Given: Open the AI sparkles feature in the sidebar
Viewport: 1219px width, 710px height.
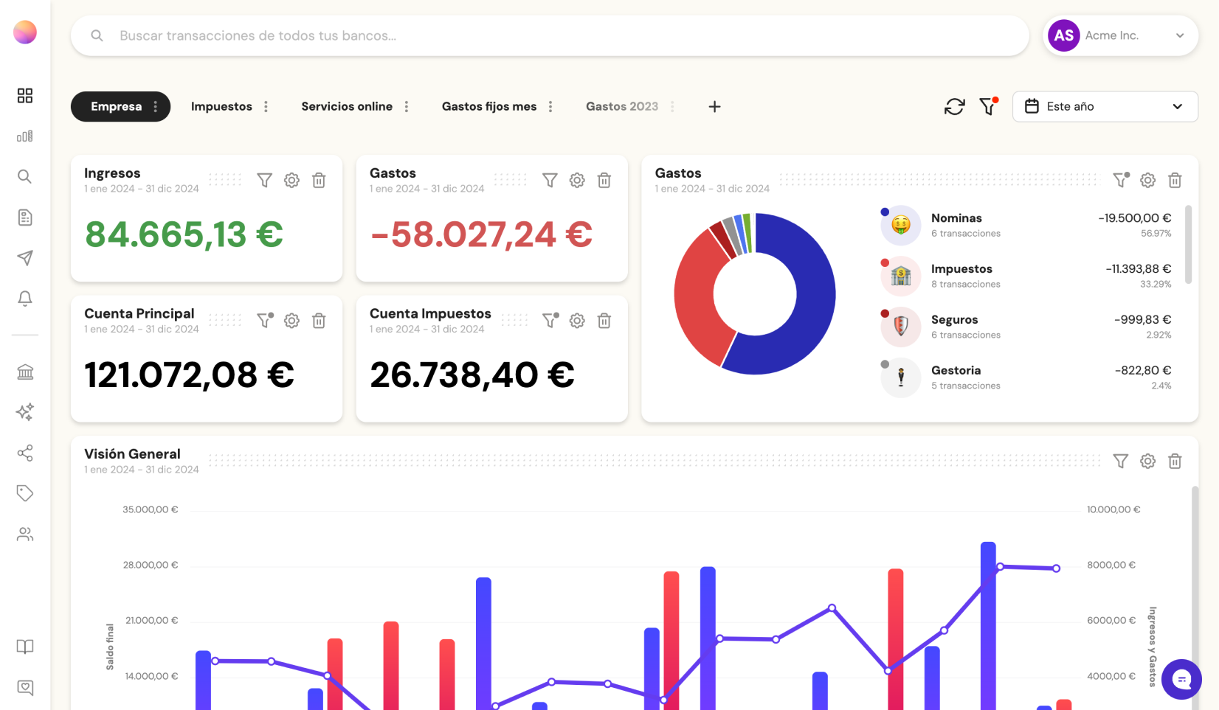Looking at the screenshot, I should point(25,413).
